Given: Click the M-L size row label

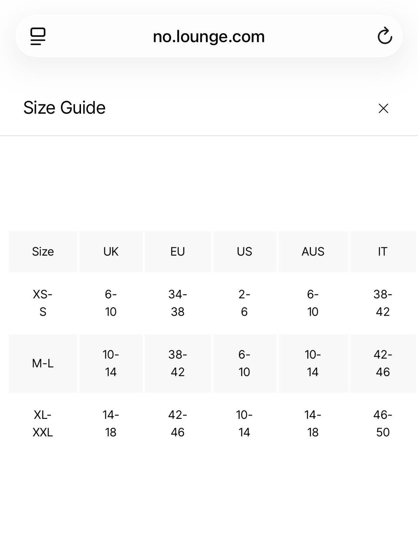Looking at the screenshot, I should click(43, 364).
